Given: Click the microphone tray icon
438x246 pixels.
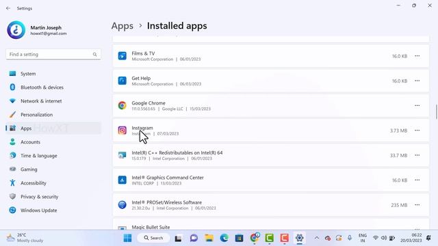Looking at the screenshot, I should coord(350,238).
